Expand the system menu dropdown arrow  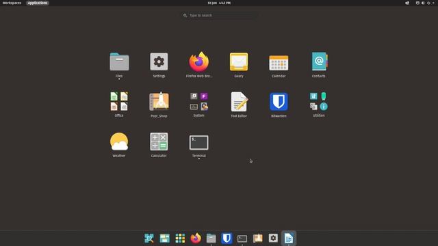[433, 3]
